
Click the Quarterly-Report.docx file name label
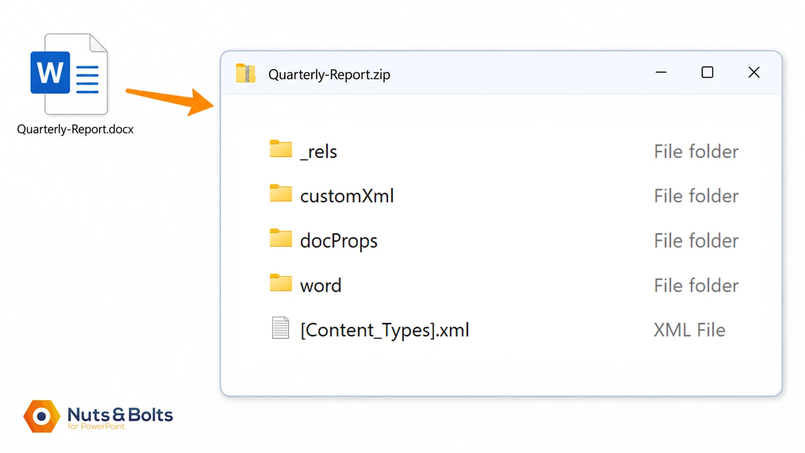point(75,129)
